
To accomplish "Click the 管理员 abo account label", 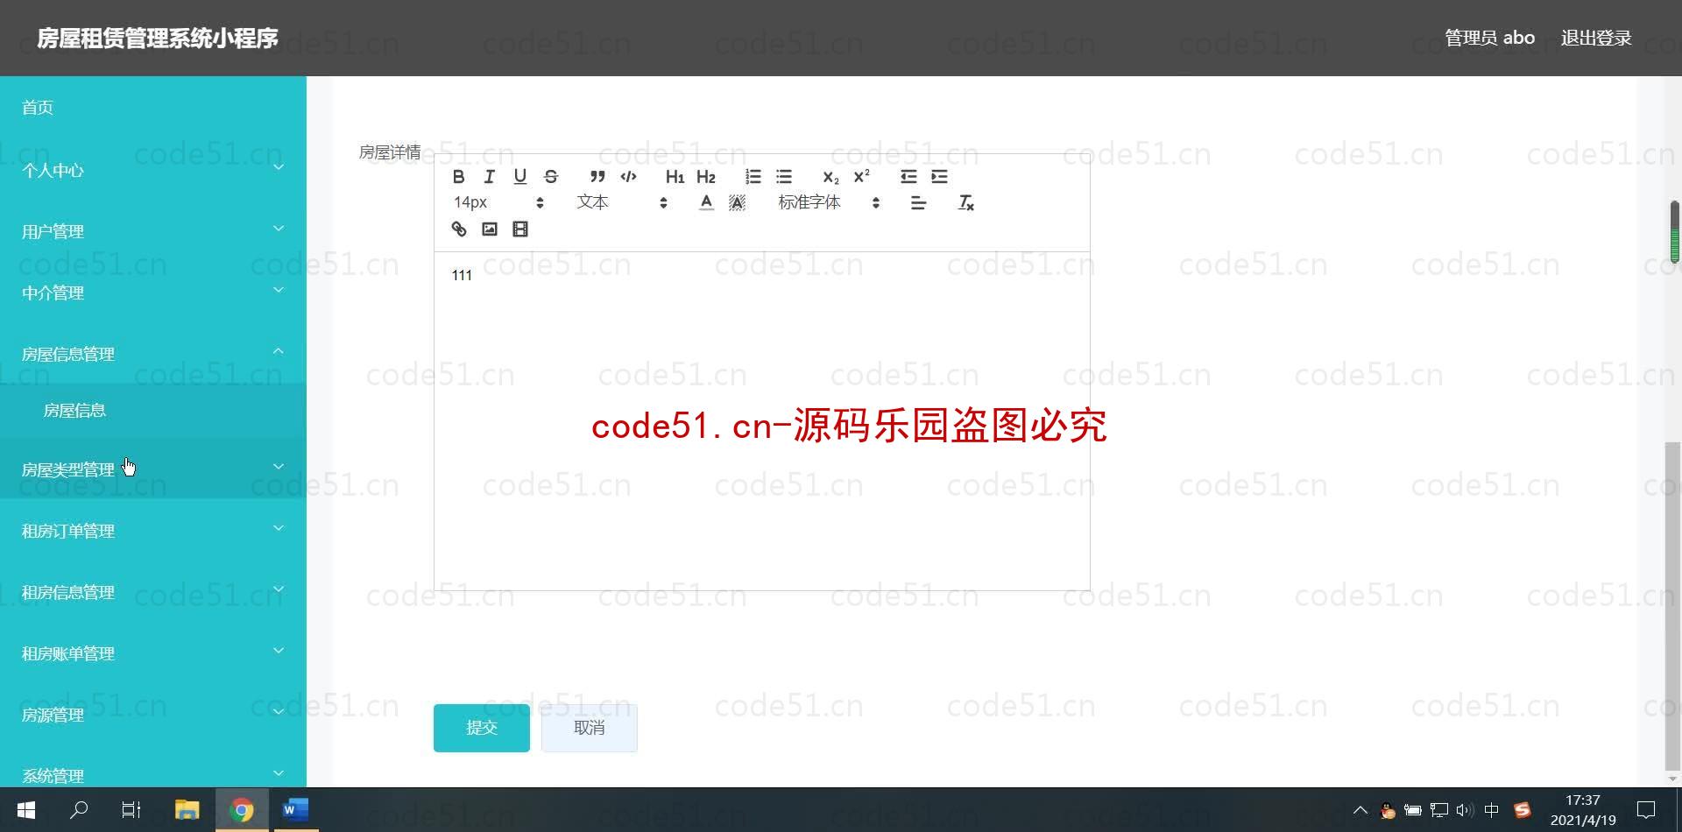I will (x=1489, y=38).
